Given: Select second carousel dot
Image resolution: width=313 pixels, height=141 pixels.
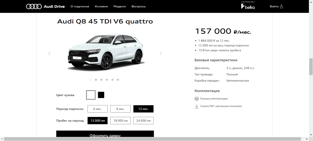Looking at the screenshot, I should point(96,80).
